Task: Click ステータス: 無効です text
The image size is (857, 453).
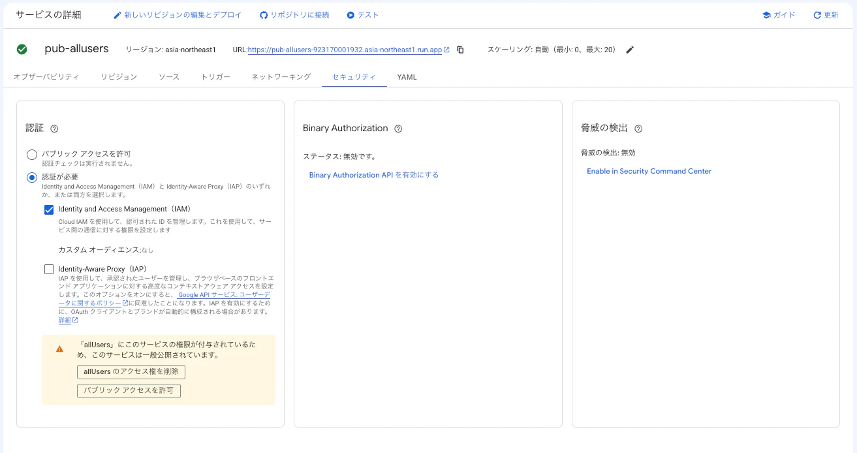Action: 339,157
